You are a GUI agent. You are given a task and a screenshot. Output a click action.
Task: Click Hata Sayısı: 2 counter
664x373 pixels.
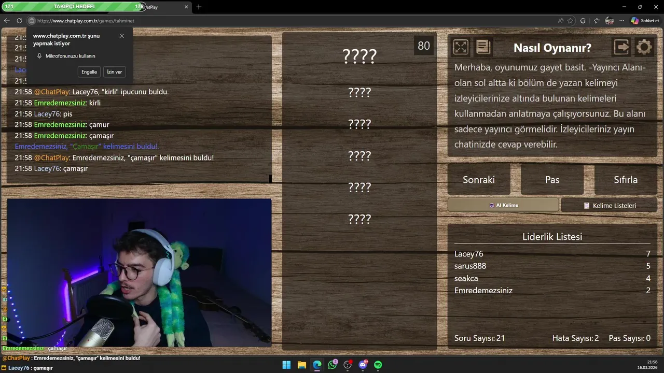575,338
